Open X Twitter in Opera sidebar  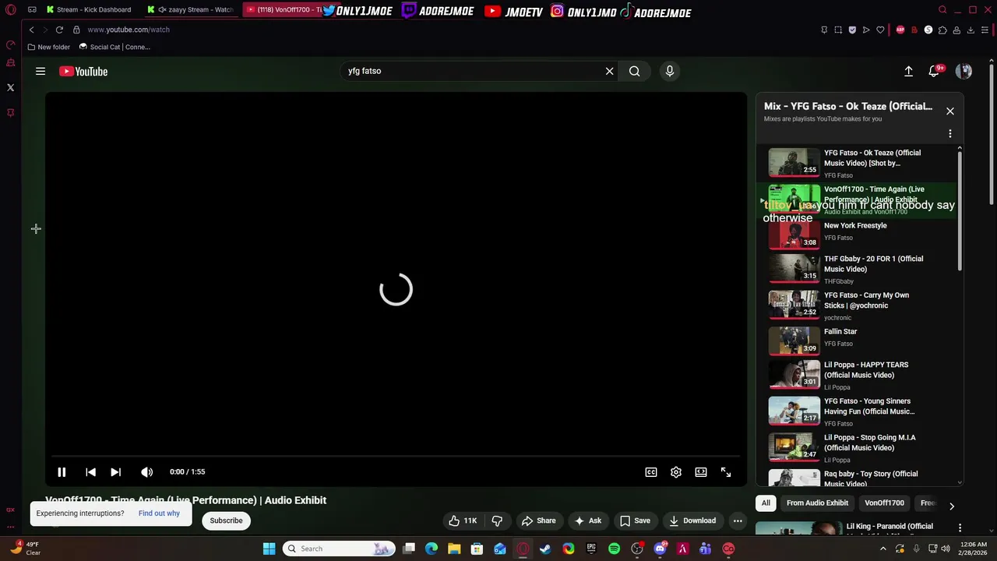[x=10, y=87]
